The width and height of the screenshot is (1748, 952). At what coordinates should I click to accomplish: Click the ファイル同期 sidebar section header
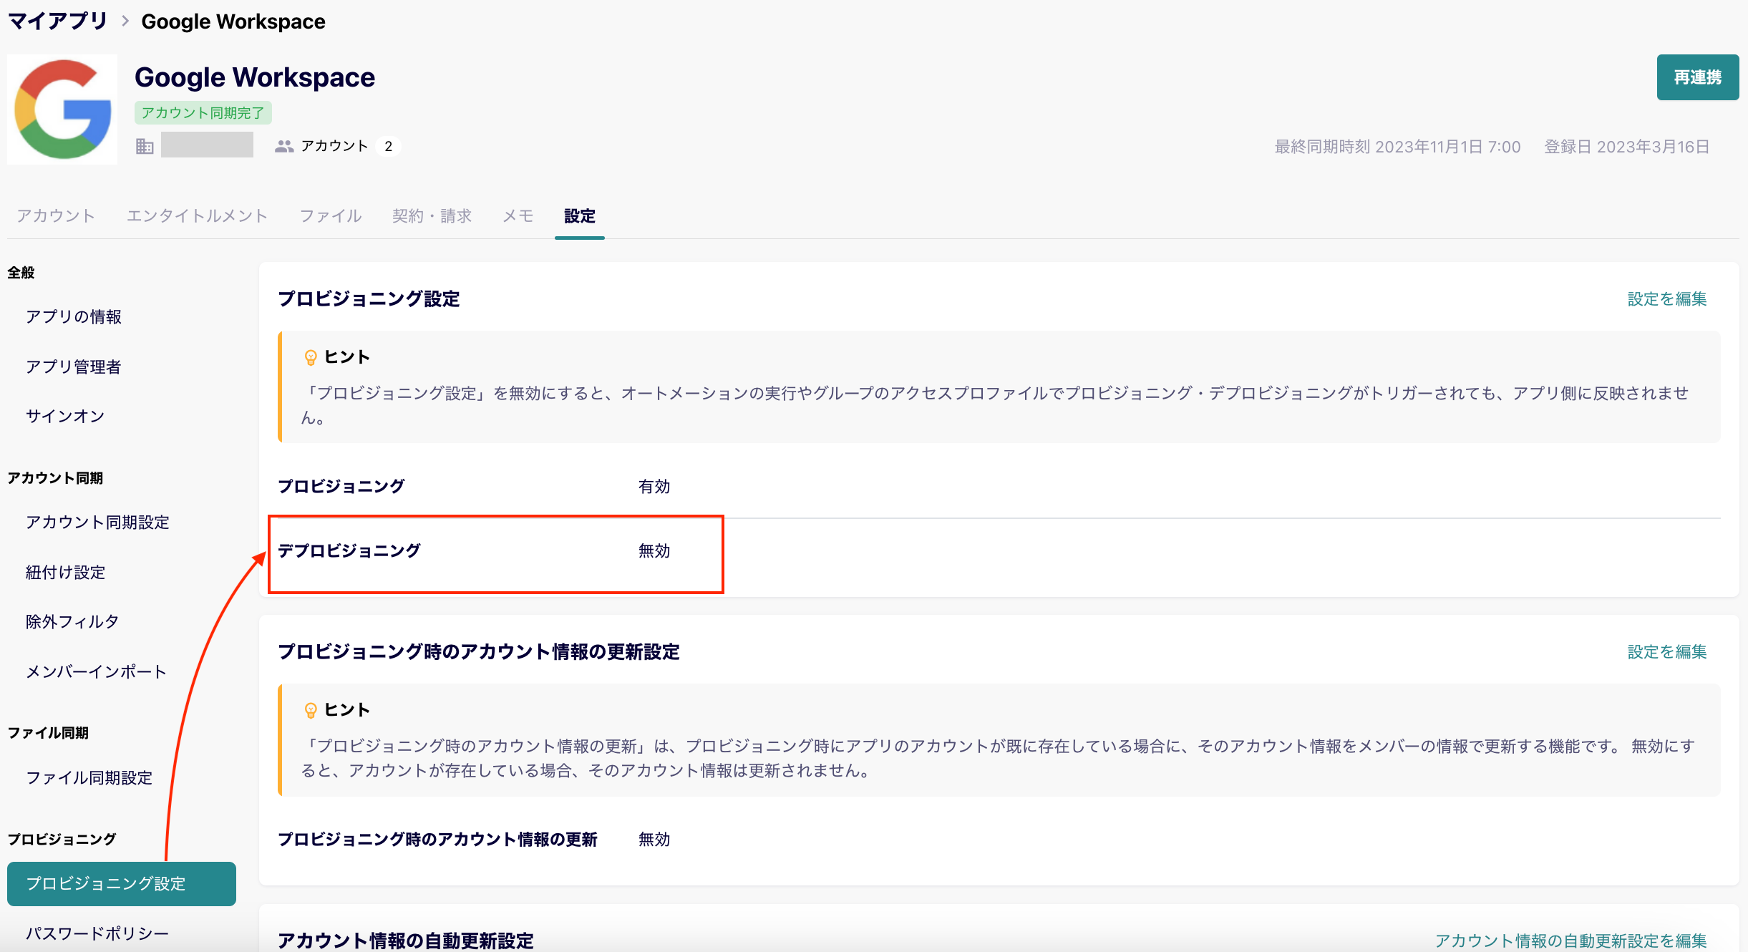[x=48, y=732]
